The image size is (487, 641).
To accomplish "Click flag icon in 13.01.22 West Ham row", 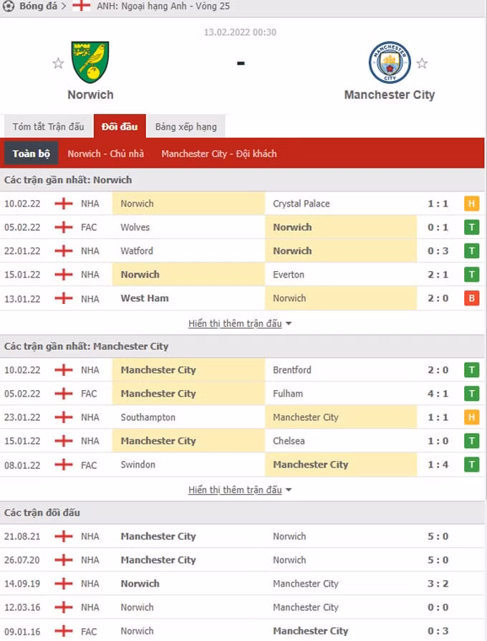I will pos(64,298).
